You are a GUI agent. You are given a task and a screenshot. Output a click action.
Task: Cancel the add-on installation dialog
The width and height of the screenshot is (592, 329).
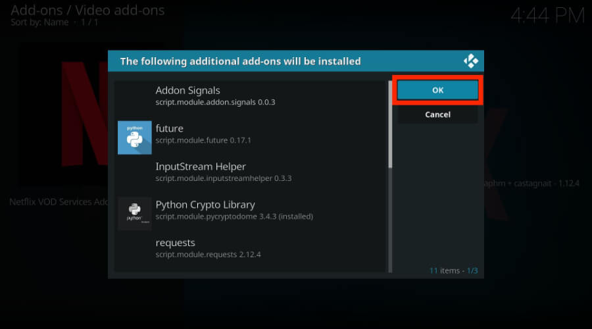(437, 114)
